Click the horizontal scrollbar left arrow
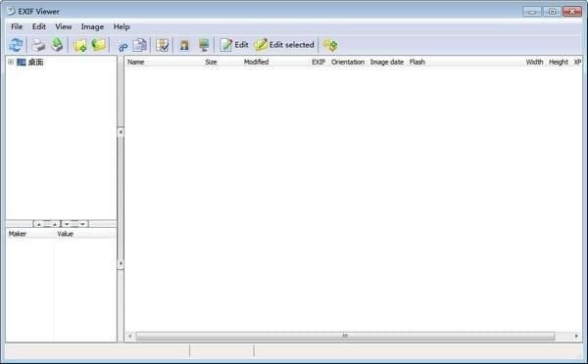588x364 pixels. (129, 336)
